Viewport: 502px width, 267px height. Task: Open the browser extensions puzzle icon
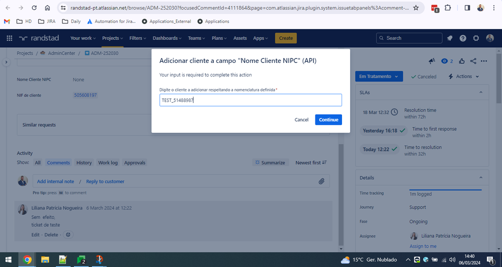pyautogui.click(x=448, y=8)
